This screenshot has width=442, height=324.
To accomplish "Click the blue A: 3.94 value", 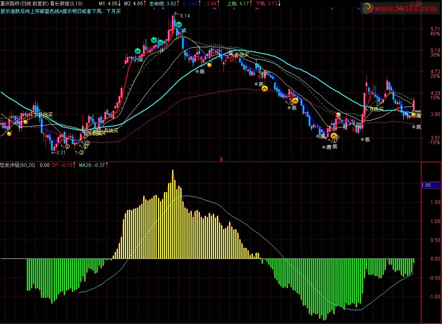I will pyautogui.click(x=190, y=4).
